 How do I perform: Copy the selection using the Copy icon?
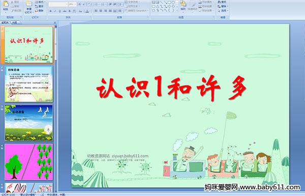pos(15,7)
